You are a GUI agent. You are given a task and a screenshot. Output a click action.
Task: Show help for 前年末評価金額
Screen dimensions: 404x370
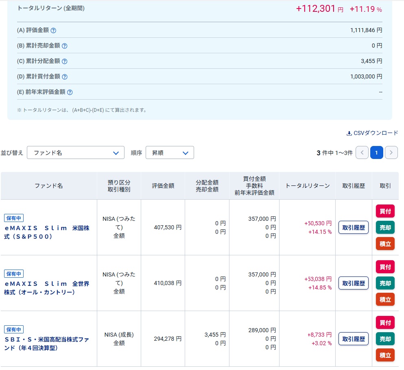point(70,92)
